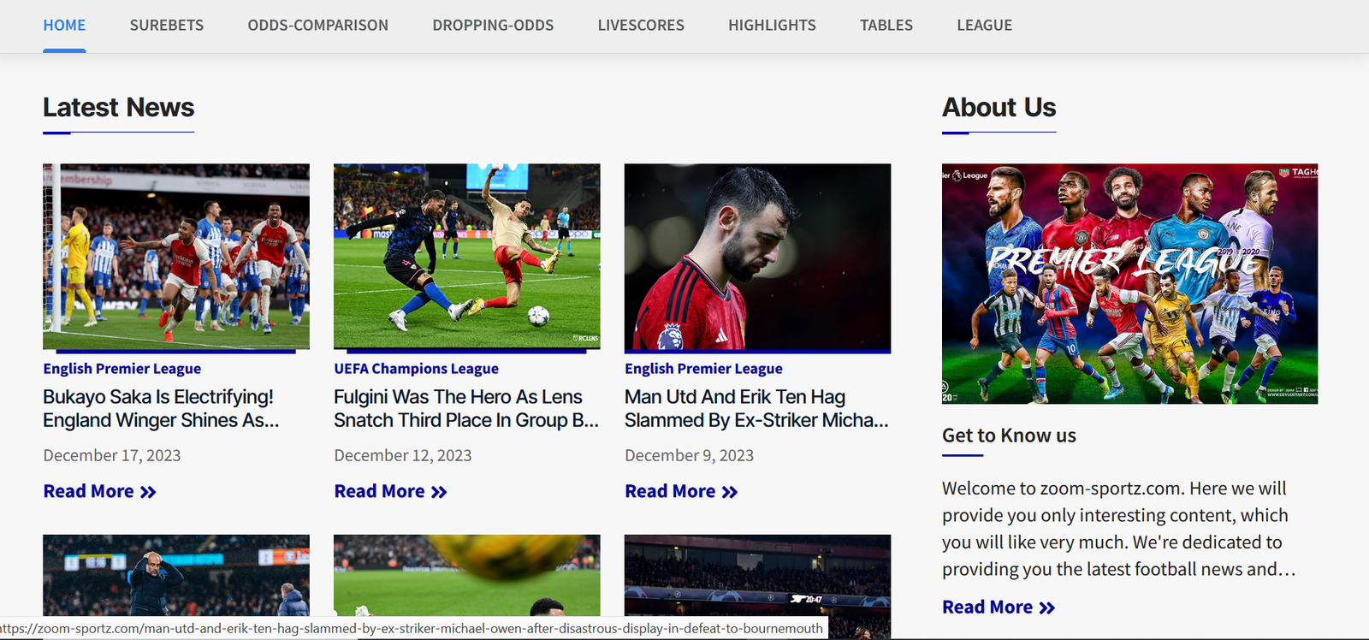Image resolution: width=1369 pixels, height=640 pixels.
Task: Open the Man Utd Bruno Fernandes photo
Action: click(x=757, y=257)
